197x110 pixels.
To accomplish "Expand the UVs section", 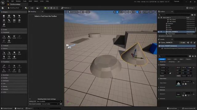I will [14, 83].
